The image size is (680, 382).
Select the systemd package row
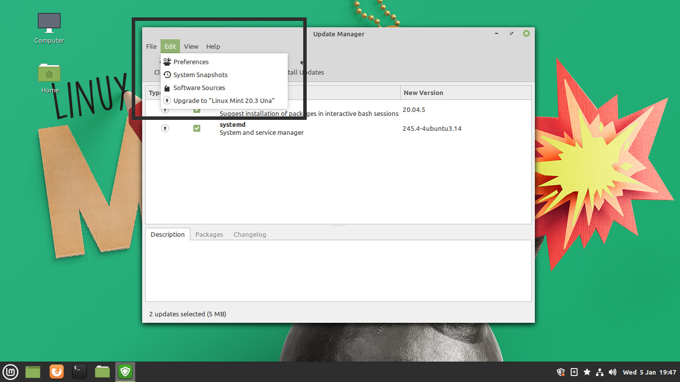tap(338, 128)
